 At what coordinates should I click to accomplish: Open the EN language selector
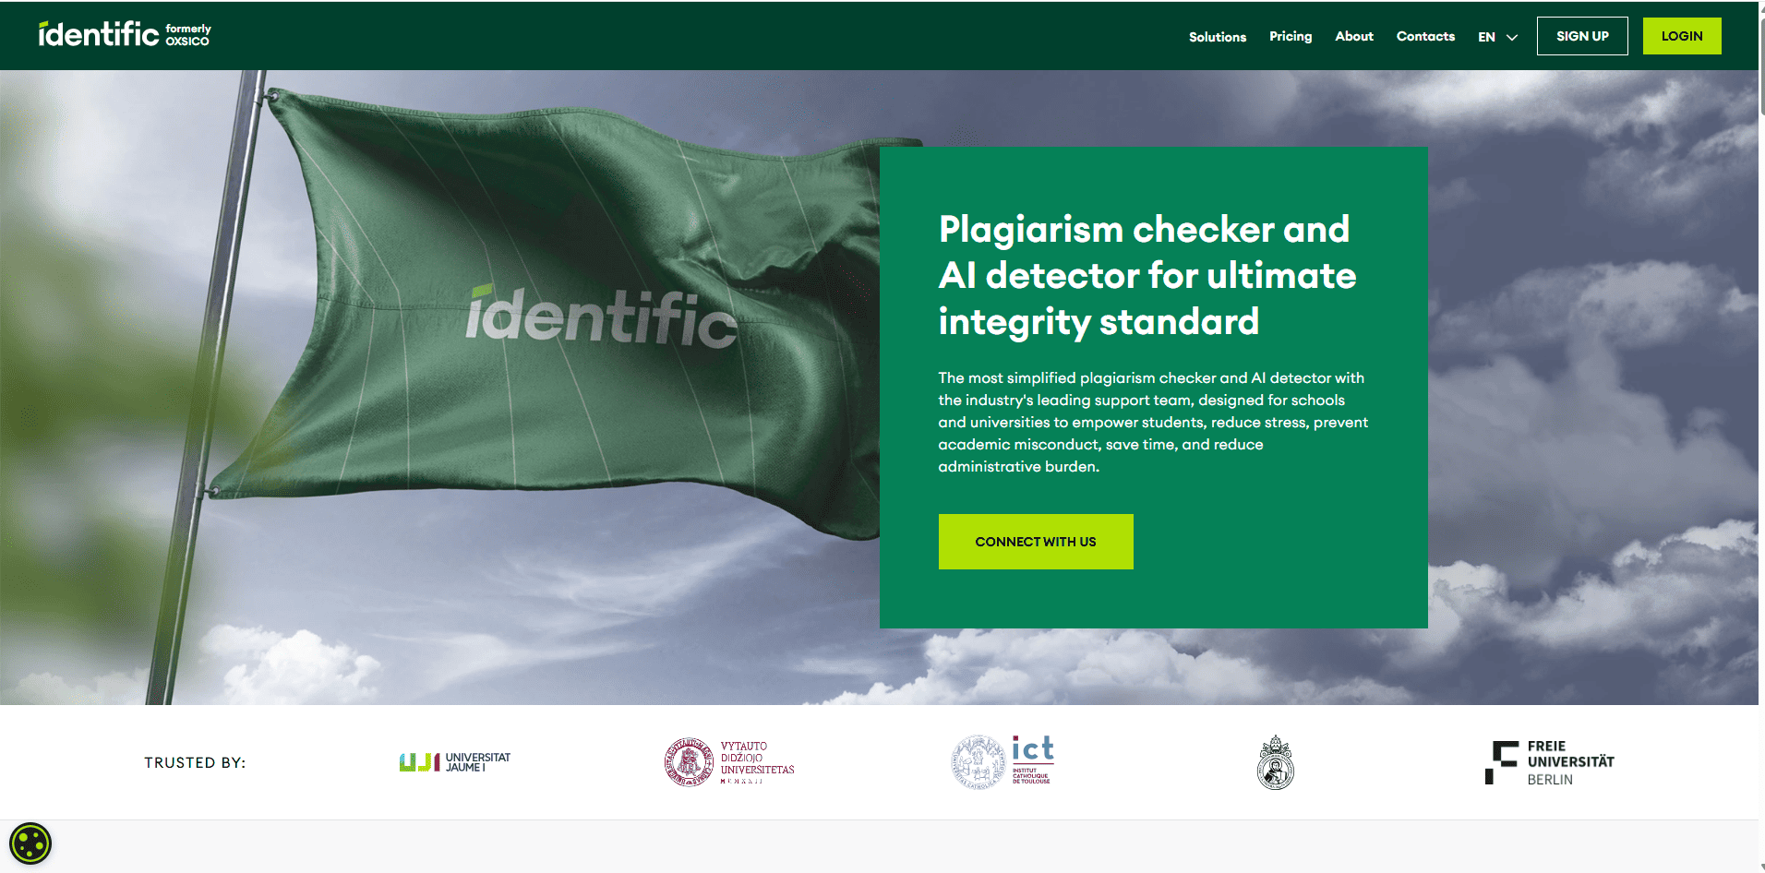pos(1486,37)
